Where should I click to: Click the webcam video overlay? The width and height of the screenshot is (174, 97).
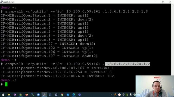pos(155,86)
